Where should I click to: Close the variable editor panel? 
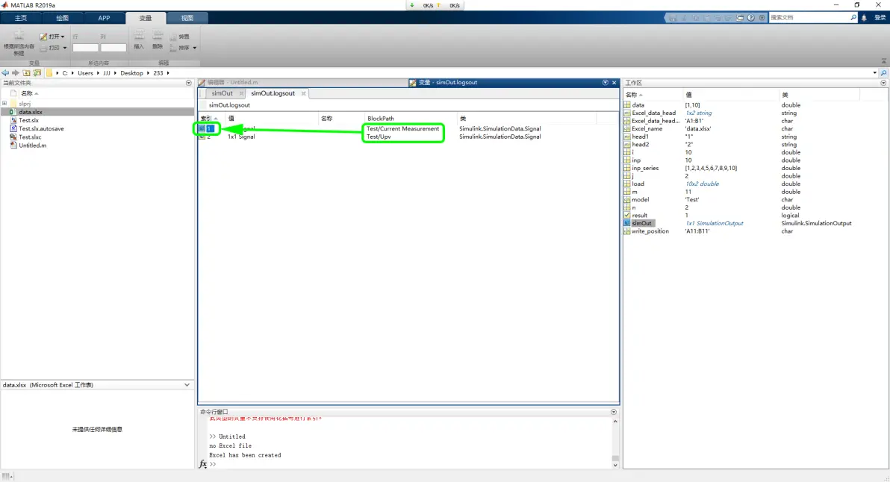click(x=614, y=83)
